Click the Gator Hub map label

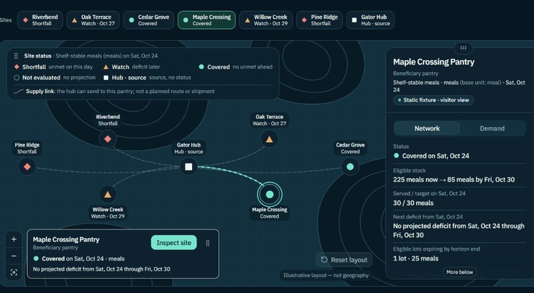188,148
